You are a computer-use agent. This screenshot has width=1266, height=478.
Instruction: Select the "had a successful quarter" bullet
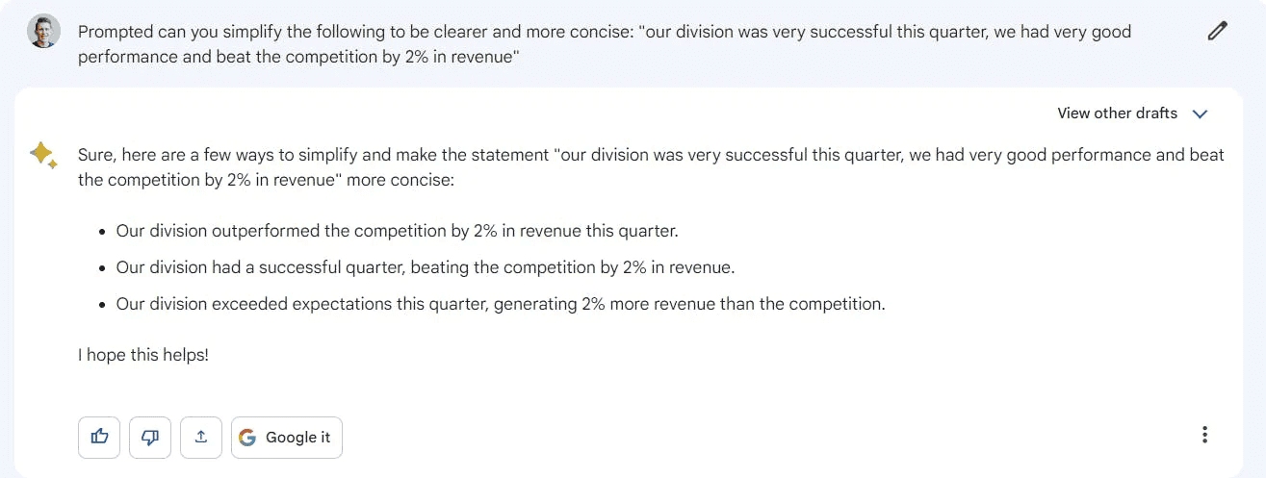(425, 267)
